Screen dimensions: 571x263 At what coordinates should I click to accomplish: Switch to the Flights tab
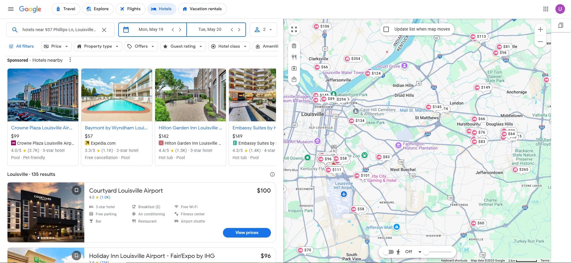pos(130,9)
